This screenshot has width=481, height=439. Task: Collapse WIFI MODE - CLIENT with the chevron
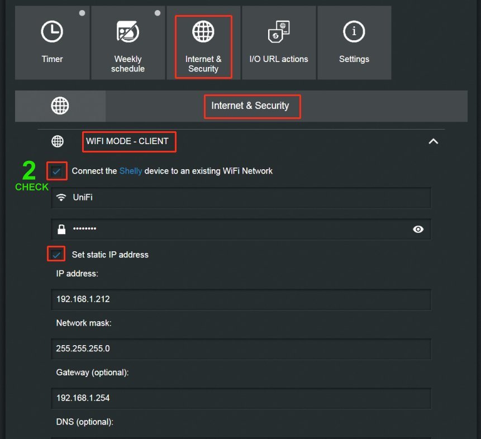point(433,141)
